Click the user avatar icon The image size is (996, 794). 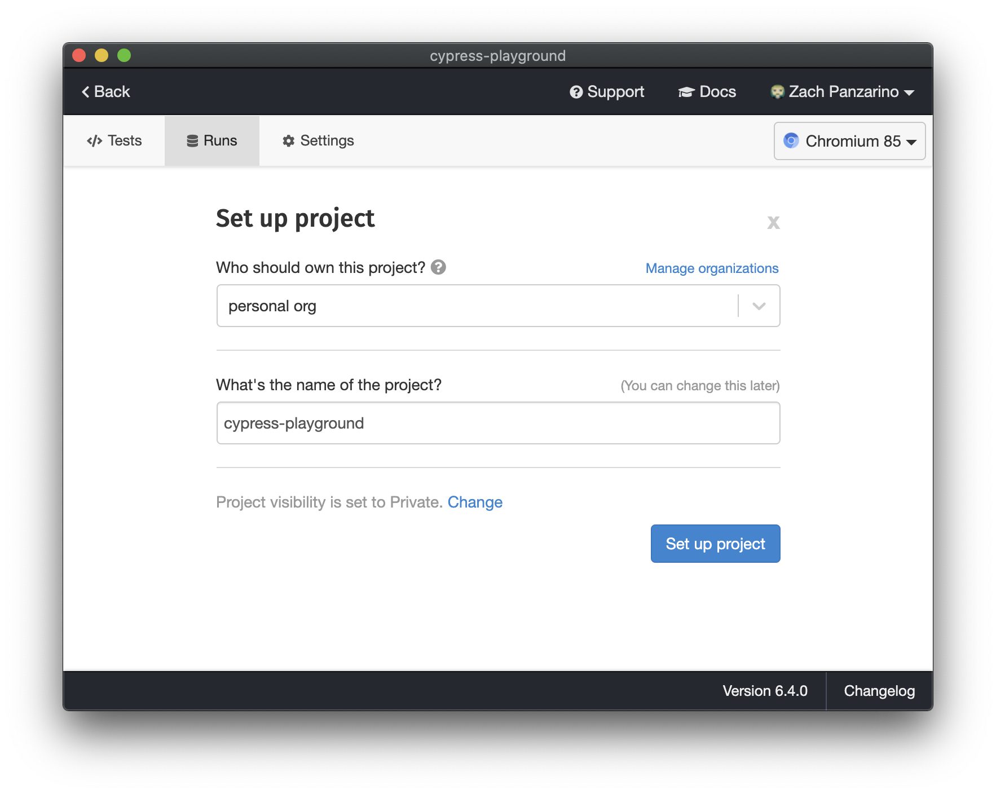coord(777,92)
